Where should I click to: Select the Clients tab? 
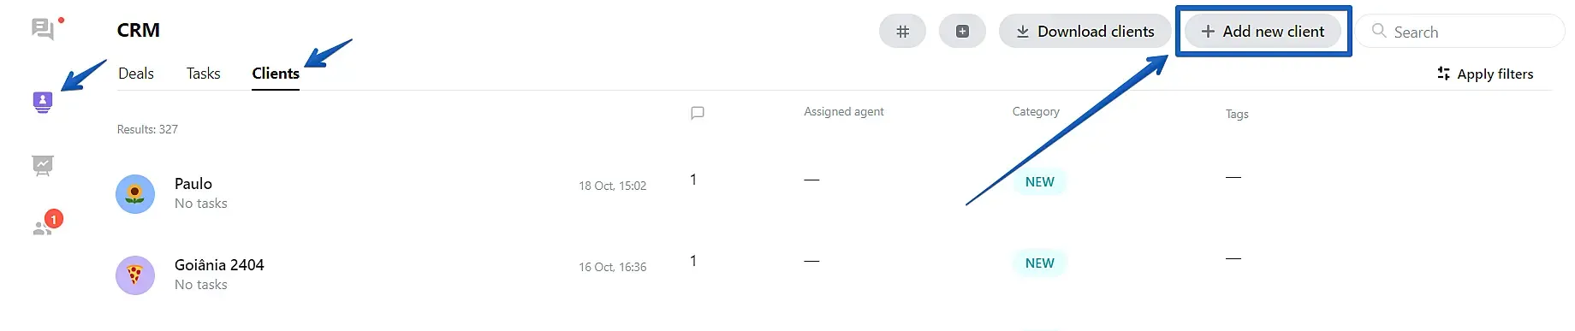coord(276,74)
